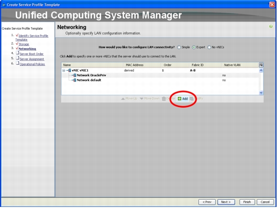Go to the Storage step
The image size is (277, 208).
(x=24, y=44)
